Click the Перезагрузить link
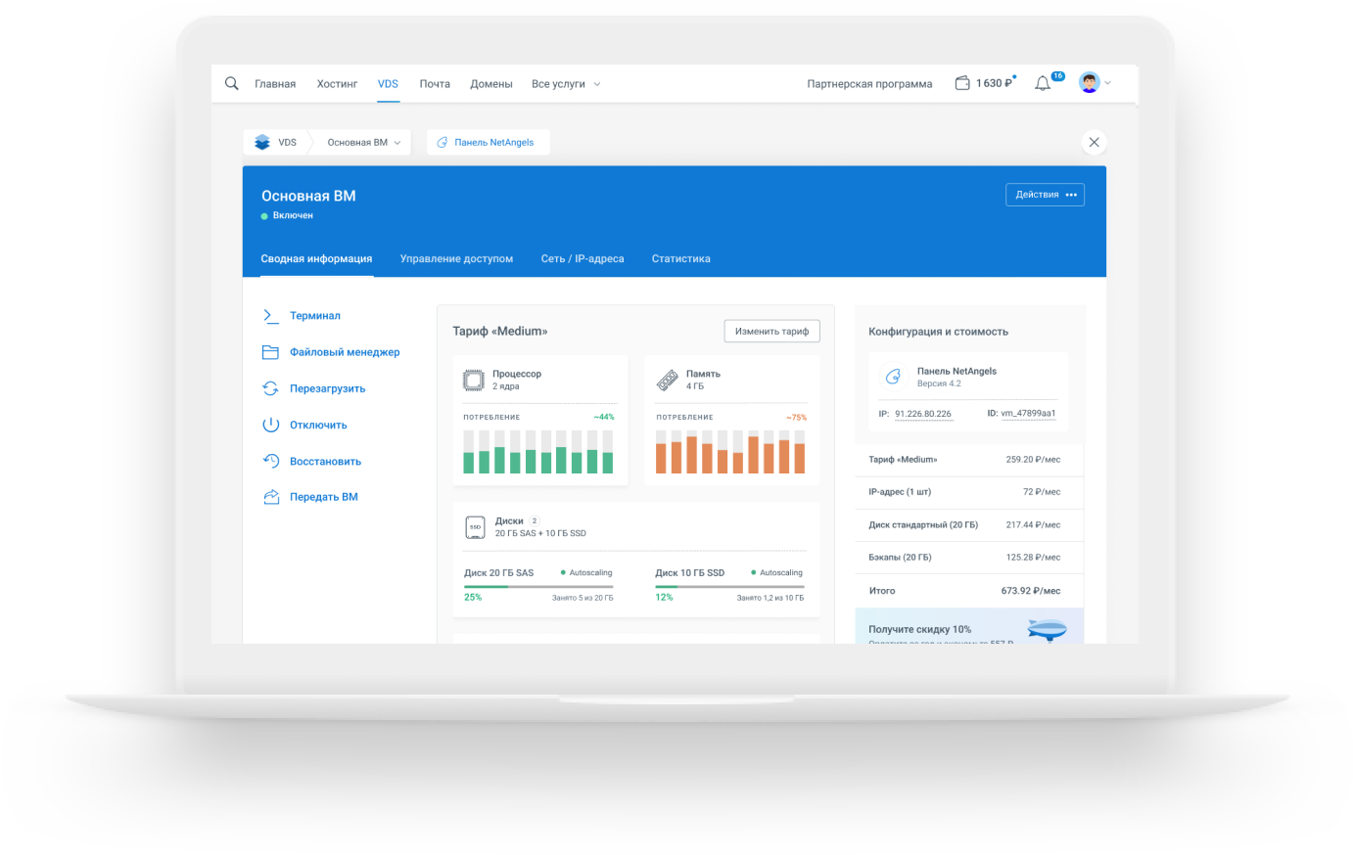The height and width of the screenshot is (855, 1353). coord(327,388)
